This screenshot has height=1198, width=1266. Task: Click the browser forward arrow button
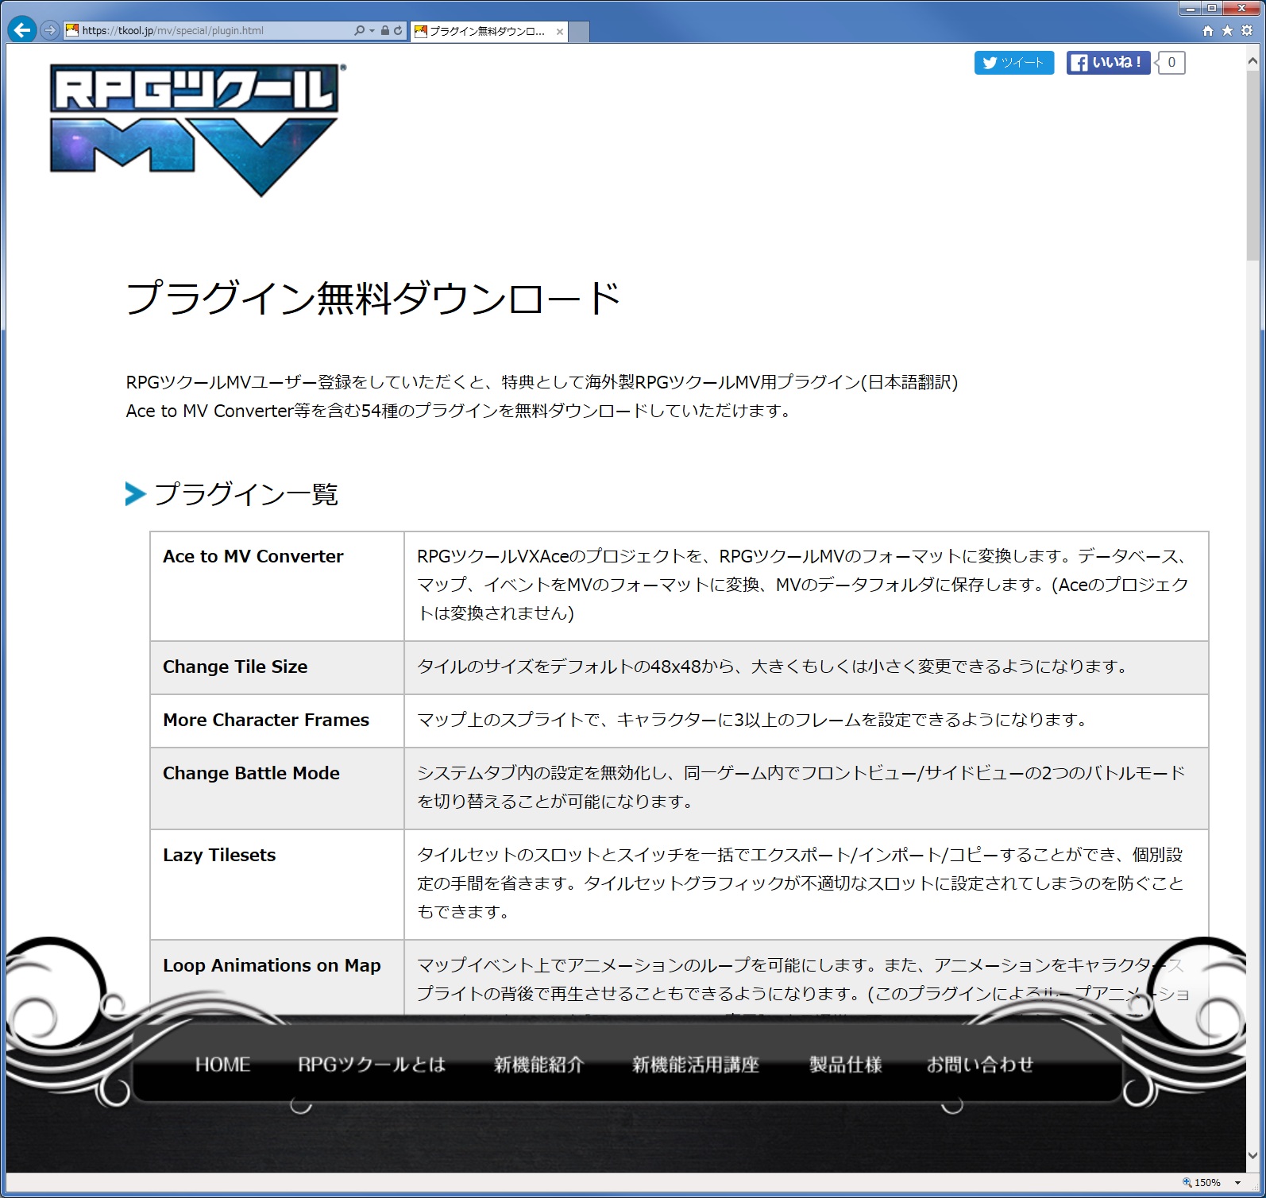[50, 30]
